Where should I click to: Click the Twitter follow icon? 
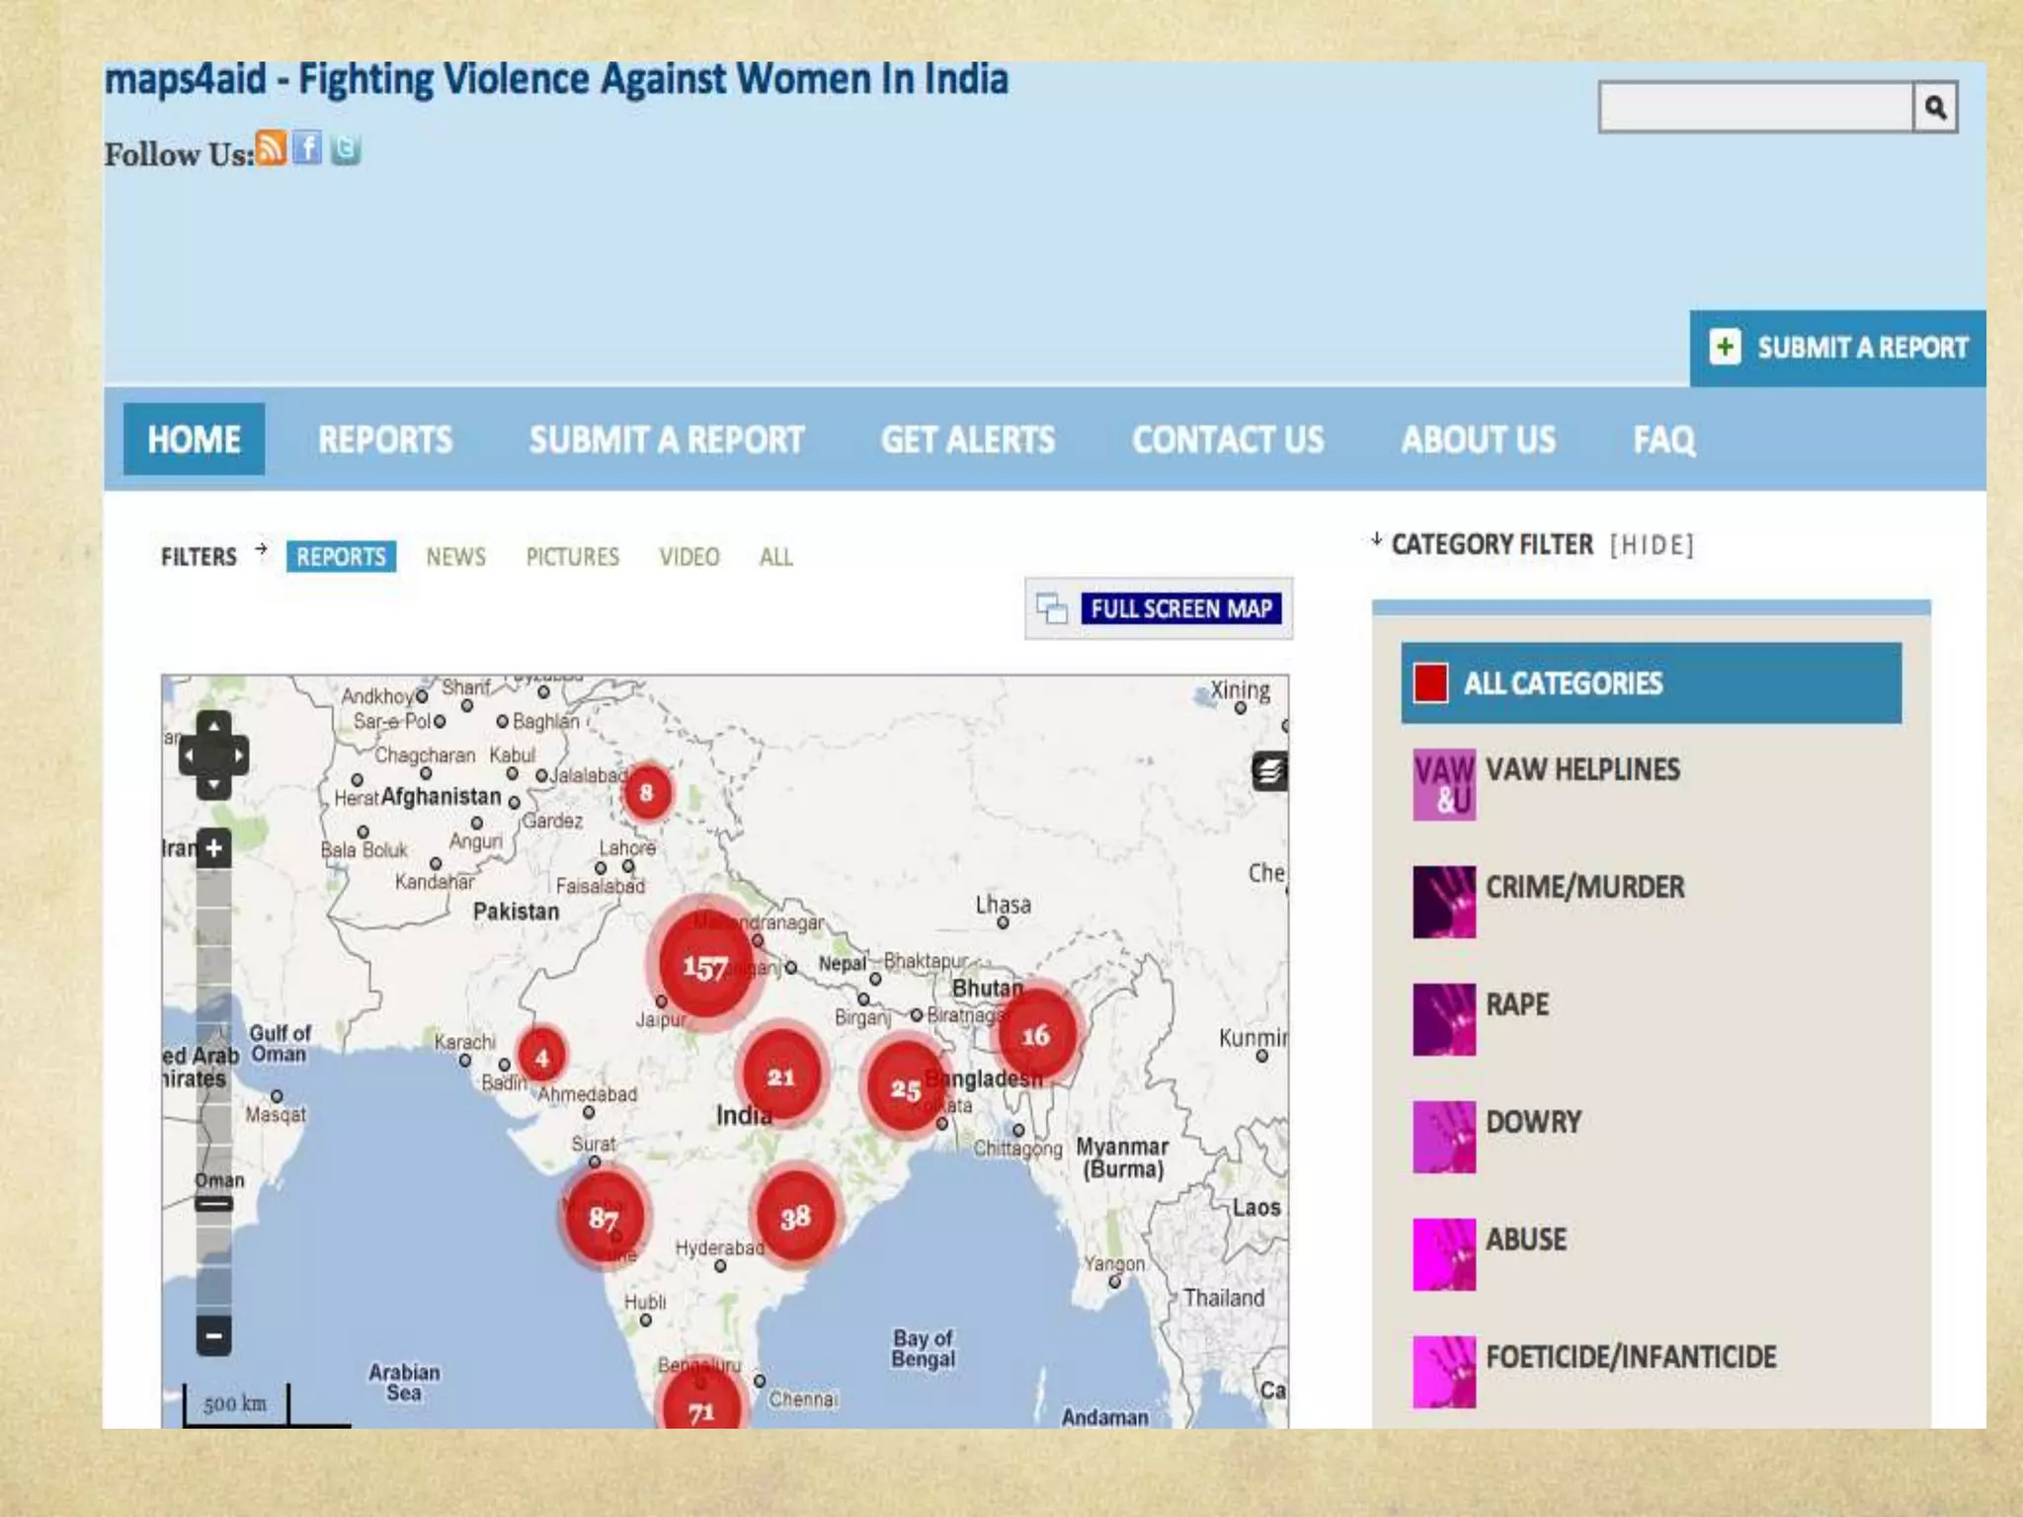[346, 149]
